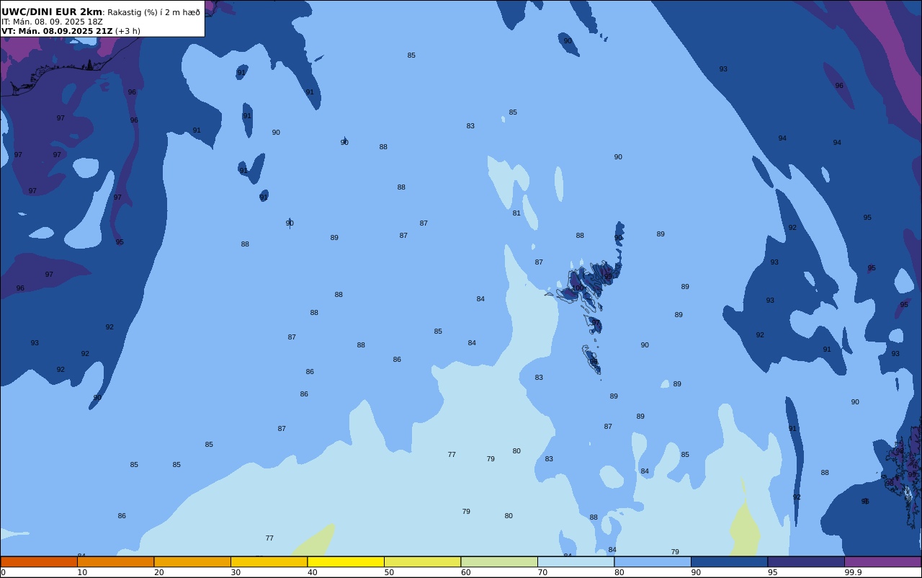Click the legend tick label '70'
This screenshot has height=578, width=922.
[x=542, y=572]
